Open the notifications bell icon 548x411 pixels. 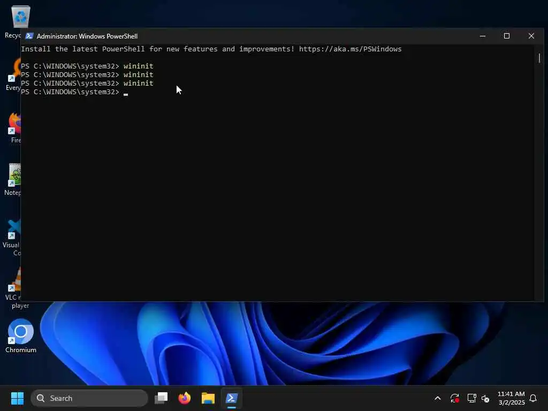[533, 398]
